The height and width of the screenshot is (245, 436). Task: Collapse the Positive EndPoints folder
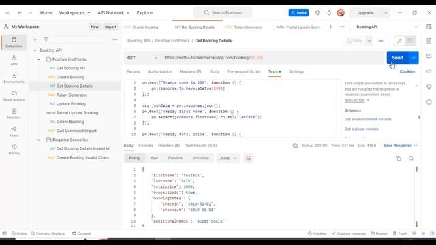coord(39,59)
